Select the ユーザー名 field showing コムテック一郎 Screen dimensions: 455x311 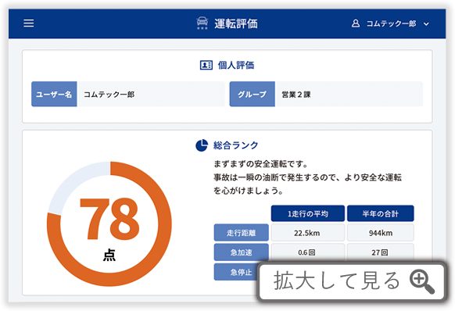click(151, 94)
